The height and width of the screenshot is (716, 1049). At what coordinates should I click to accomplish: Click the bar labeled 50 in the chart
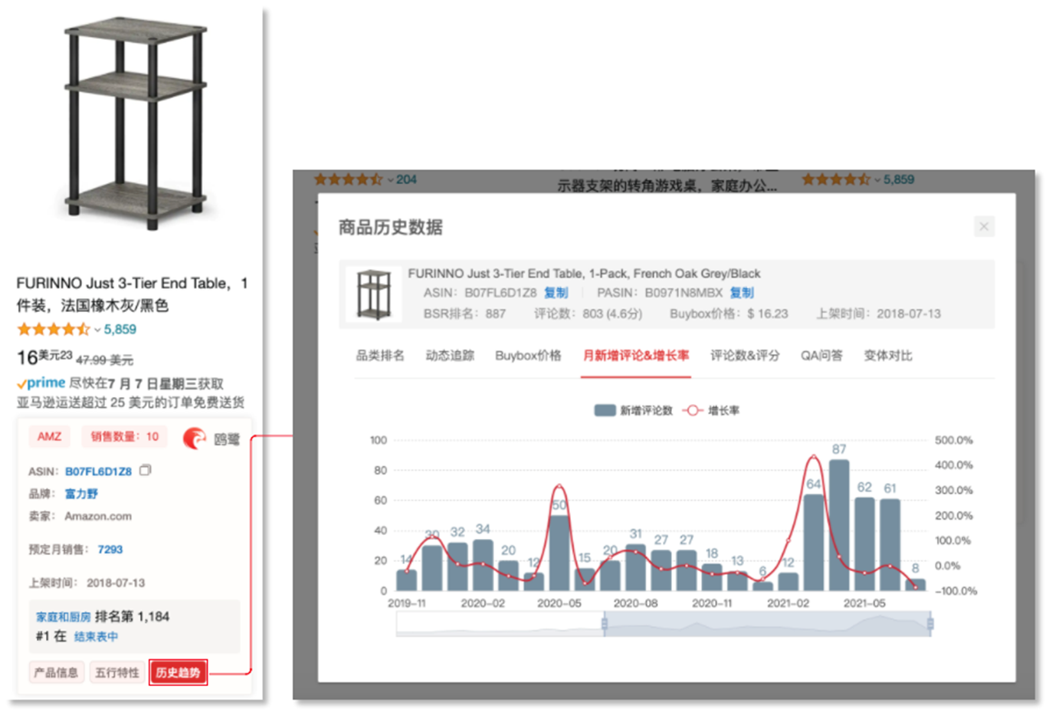[559, 553]
